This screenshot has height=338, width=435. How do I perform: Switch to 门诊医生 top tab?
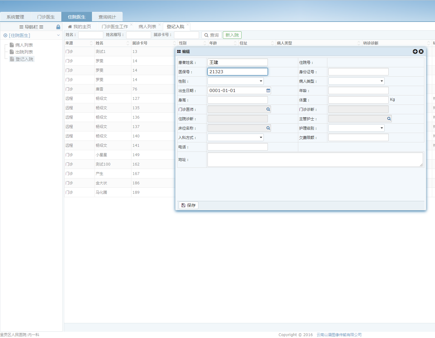click(x=46, y=17)
